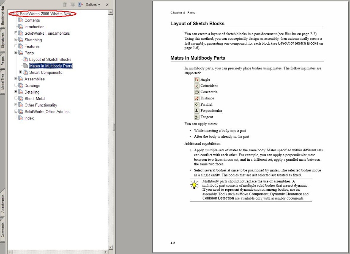Click the PDF icon beside Contents
The height and width of the screenshot is (254, 350).
point(21,20)
